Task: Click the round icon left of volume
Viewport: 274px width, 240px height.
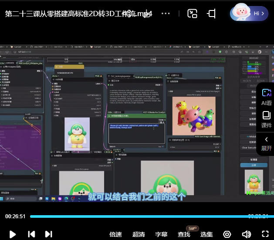Action: point(227,234)
